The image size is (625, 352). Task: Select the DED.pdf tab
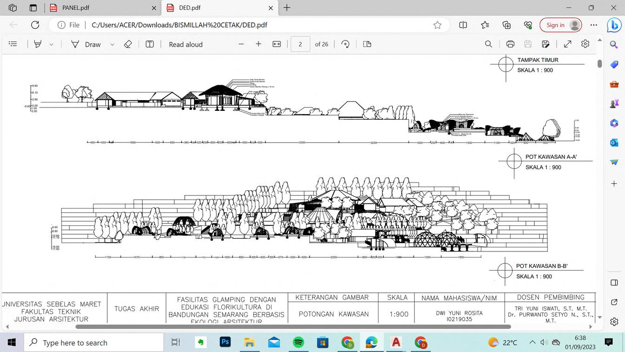(219, 7)
